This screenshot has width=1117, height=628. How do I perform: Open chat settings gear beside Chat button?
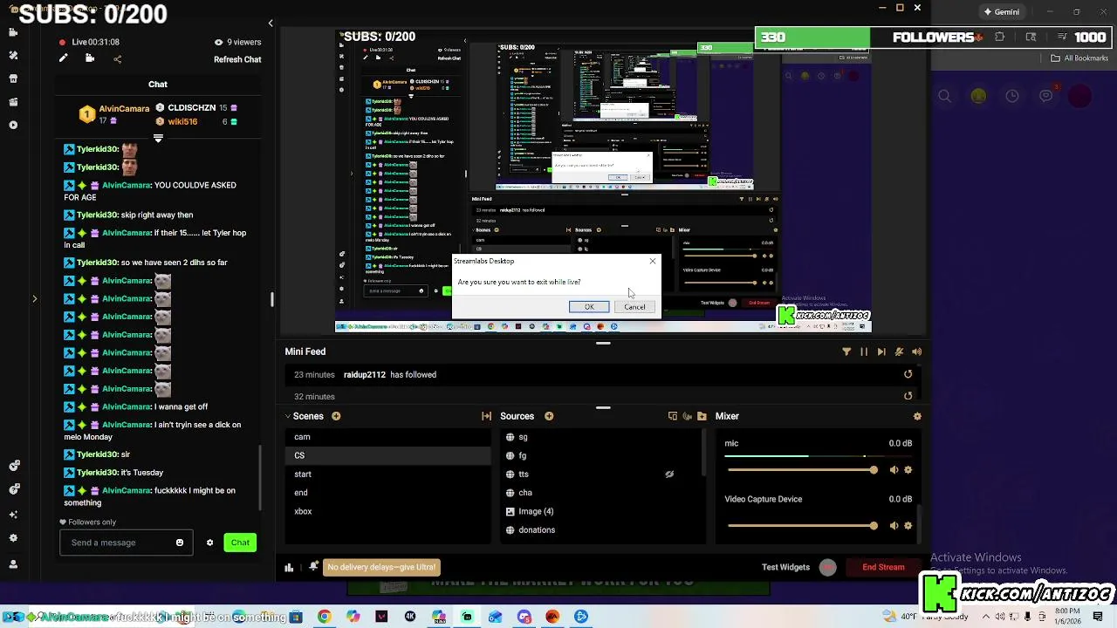(209, 543)
